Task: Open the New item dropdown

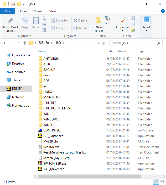Action: (108, 18)
